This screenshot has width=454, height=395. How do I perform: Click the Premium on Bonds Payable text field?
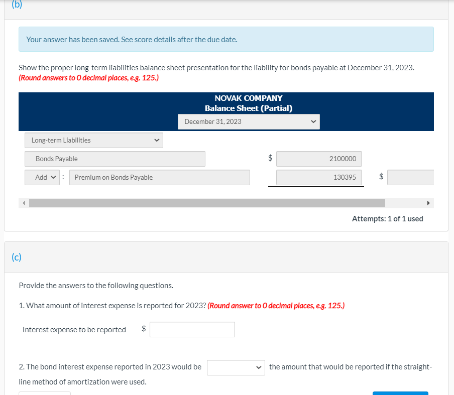click(159, 177)
